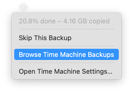Enter the Time Machine backup browser
Screen dimensions: 133x93
pos(66,54)
